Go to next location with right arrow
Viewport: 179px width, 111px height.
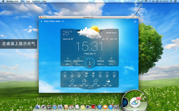point(63,21)
